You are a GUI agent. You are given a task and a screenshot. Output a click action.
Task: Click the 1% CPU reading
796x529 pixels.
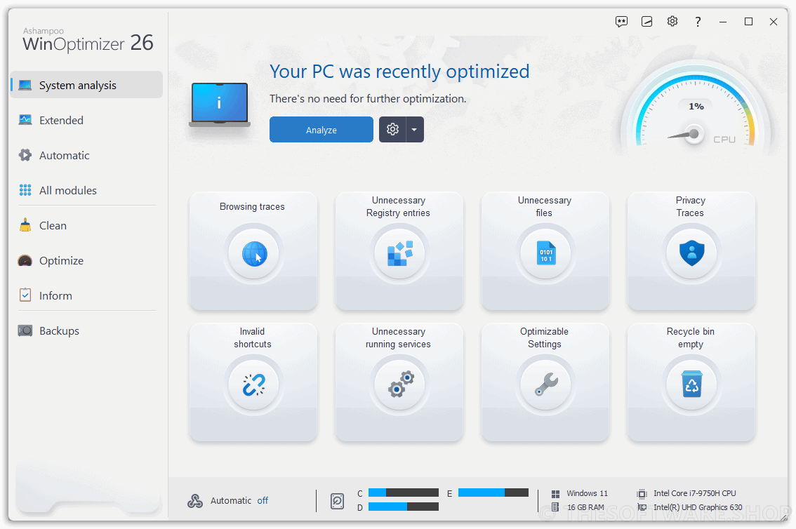point(696,106)
